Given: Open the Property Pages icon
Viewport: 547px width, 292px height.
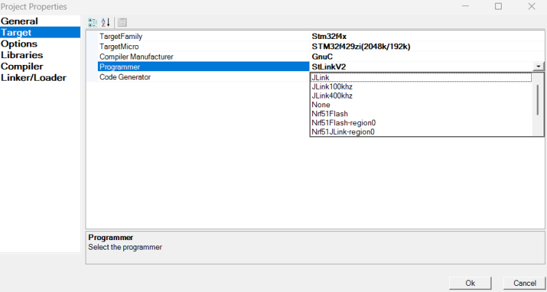Looking at the screenshot, I should 123,22.
